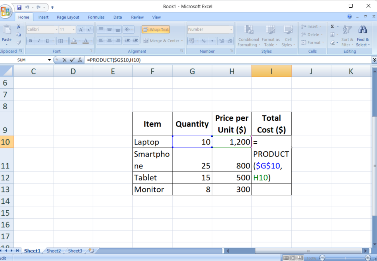377x261 pixels.
Task: Open Format as Table gallery
Action: coord(270,36)
